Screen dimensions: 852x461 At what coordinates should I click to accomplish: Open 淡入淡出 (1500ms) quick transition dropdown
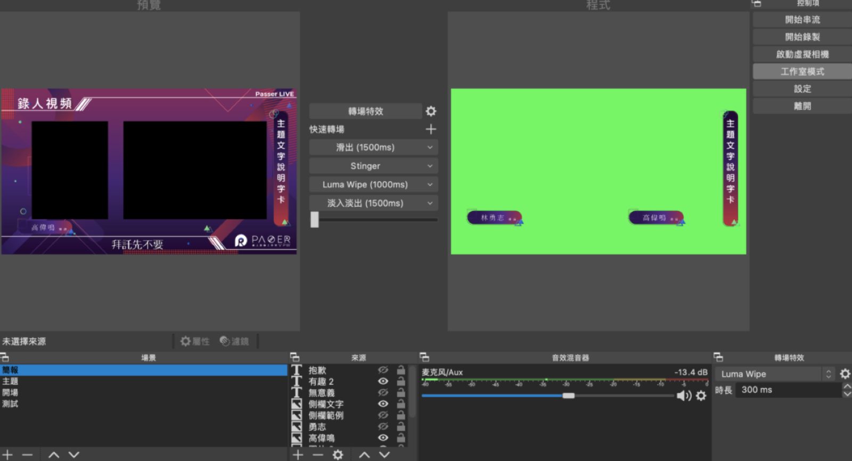373,203
